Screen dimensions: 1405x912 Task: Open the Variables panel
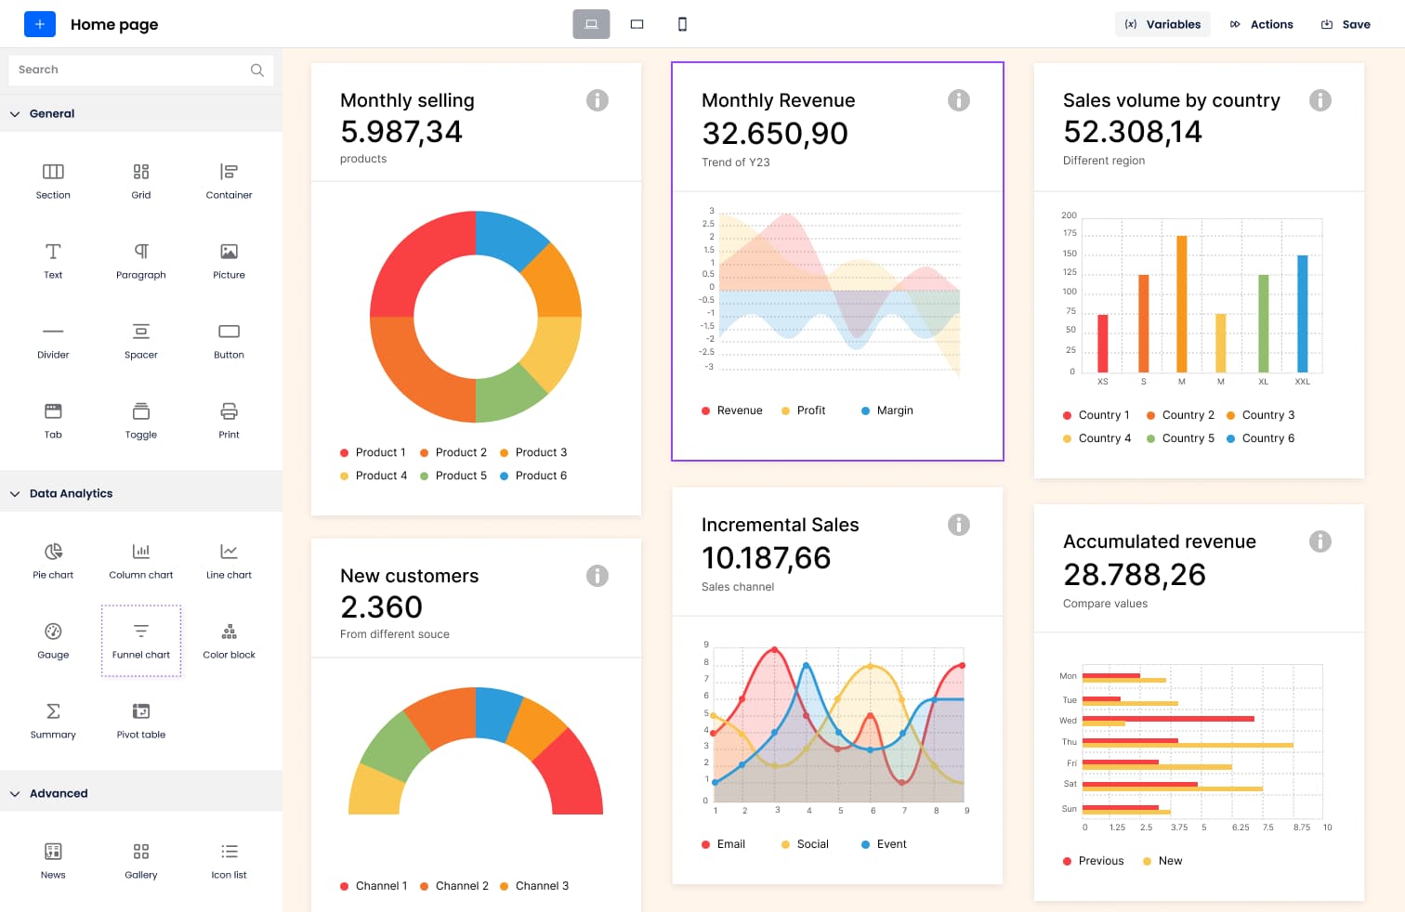[1162, 24]
